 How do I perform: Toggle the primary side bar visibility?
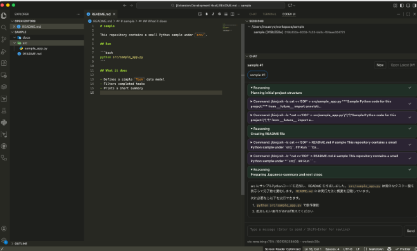point(402,5)
